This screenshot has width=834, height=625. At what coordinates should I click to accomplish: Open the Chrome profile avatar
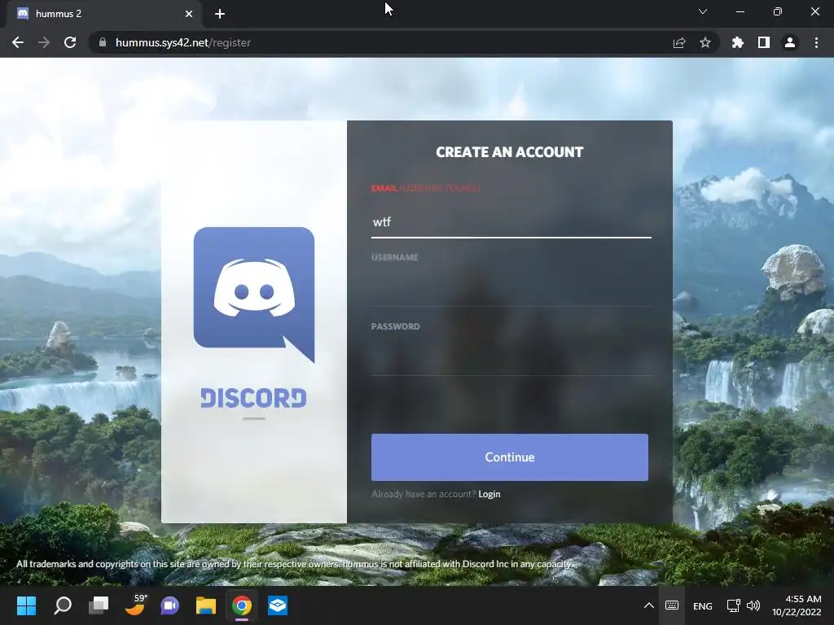(790, 42)
